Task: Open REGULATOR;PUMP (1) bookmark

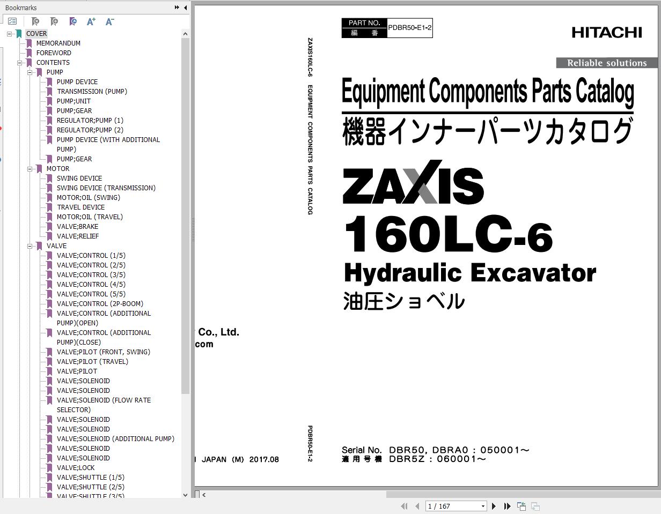Action: (x=90, y=121)
